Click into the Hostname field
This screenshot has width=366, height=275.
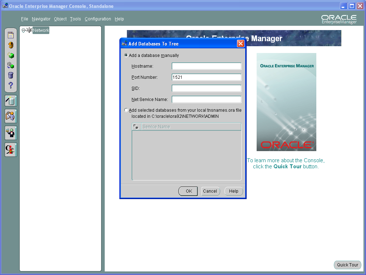click(207, 66)
